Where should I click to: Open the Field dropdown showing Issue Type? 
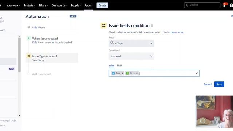tap(131, 43)
